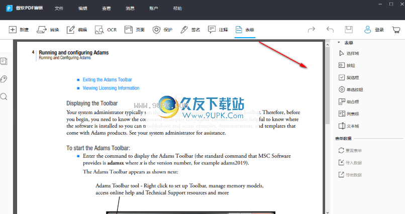Click the save disk icon
This screenshot has width=405, height=214.
(349, 30)
